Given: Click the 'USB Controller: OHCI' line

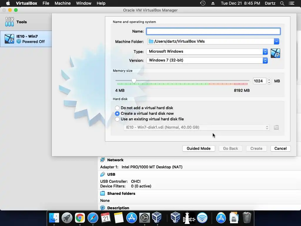Looking at the screenshot, I should (x=120, y=181).
